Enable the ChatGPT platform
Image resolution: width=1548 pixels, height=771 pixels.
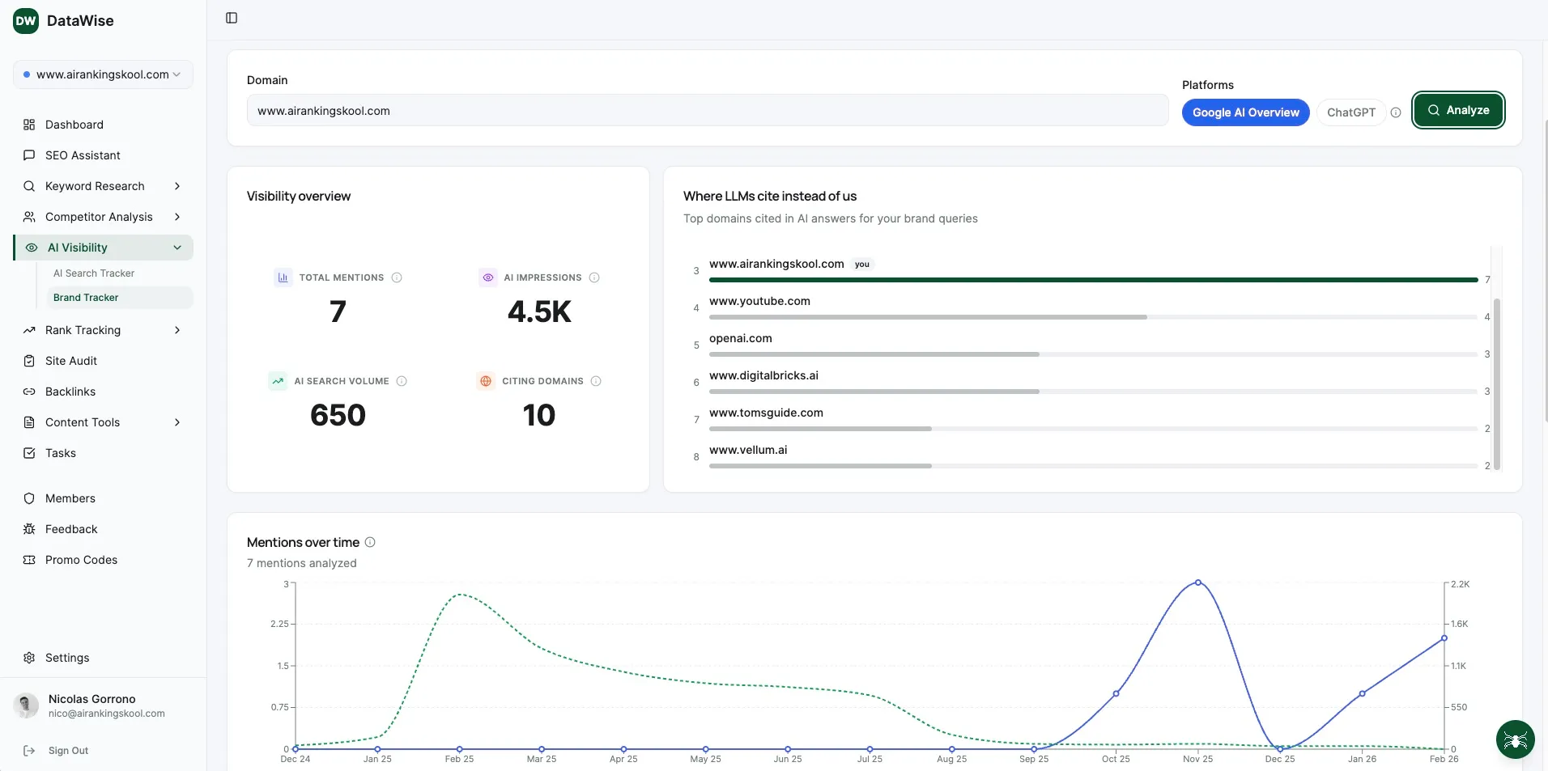[x=1350, y=112]
